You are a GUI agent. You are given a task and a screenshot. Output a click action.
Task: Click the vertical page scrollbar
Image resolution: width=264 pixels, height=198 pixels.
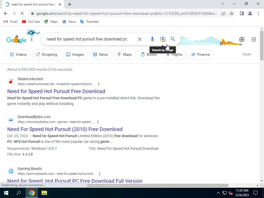262,45
